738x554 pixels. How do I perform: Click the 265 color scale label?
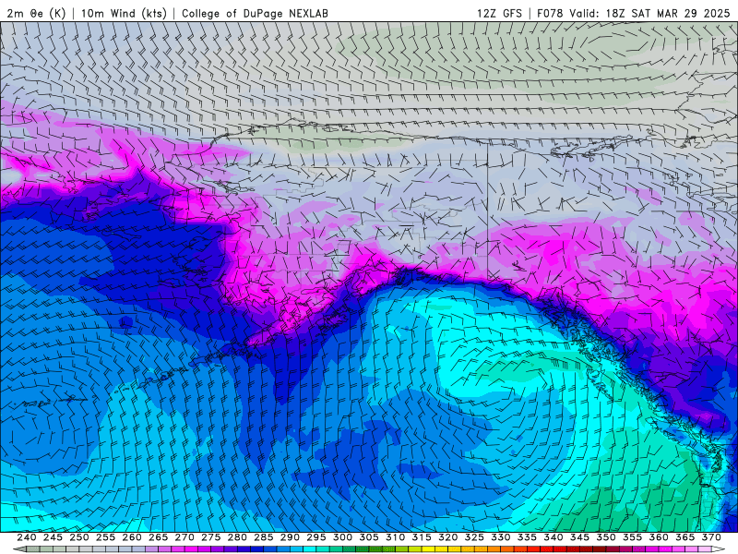[158, 537]
